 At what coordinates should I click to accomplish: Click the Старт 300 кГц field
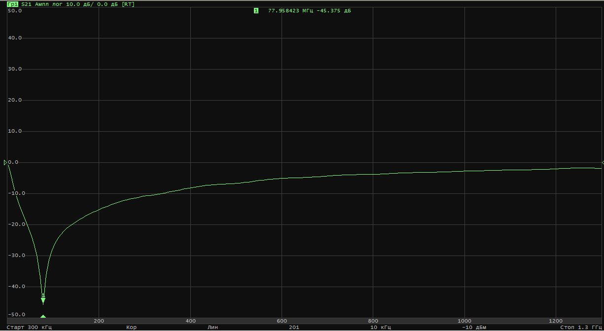(29, 327)
